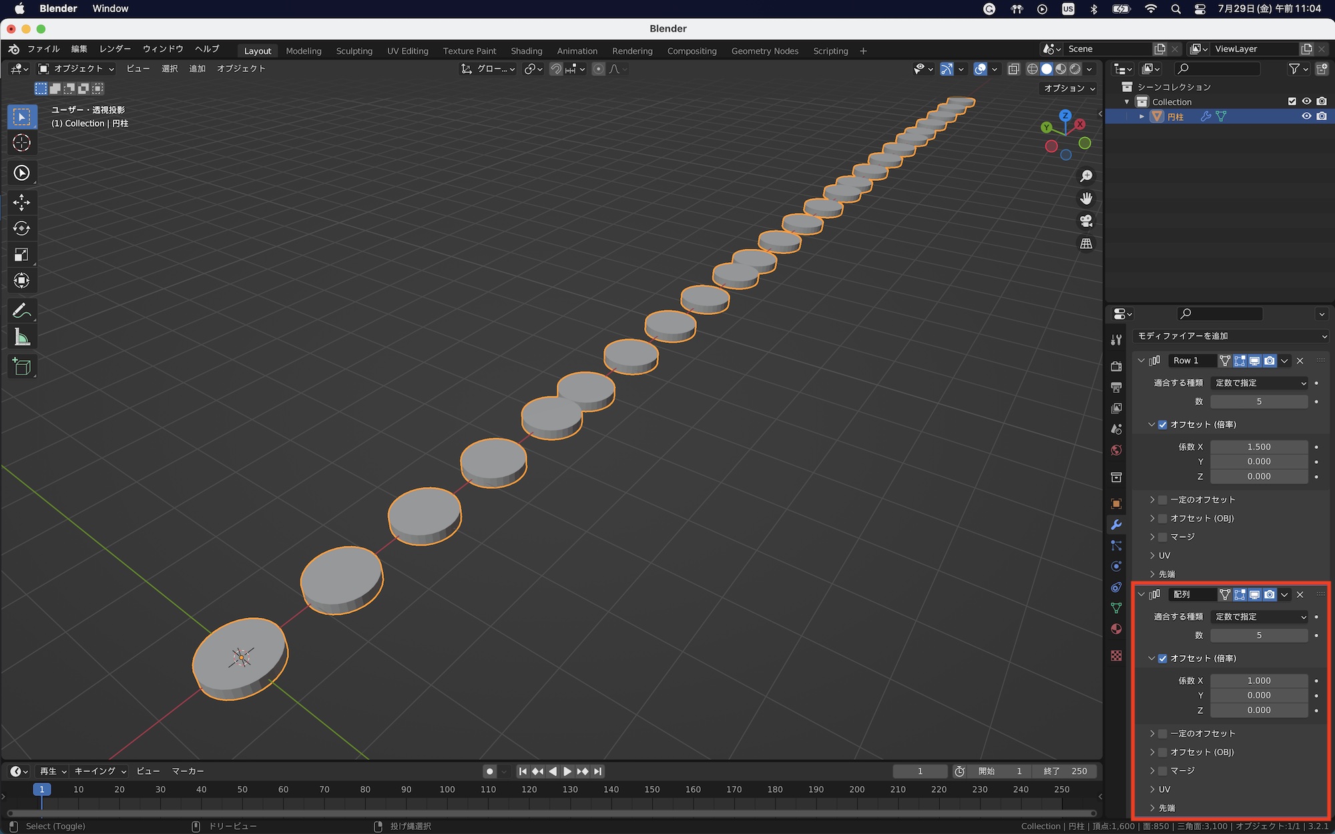This screenshot has height=834, width=1335.
Task: Click the 係数 X field showing 1.500
Action: [1258, 447]
